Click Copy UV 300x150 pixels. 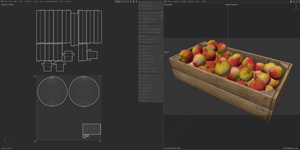(151, 75)
